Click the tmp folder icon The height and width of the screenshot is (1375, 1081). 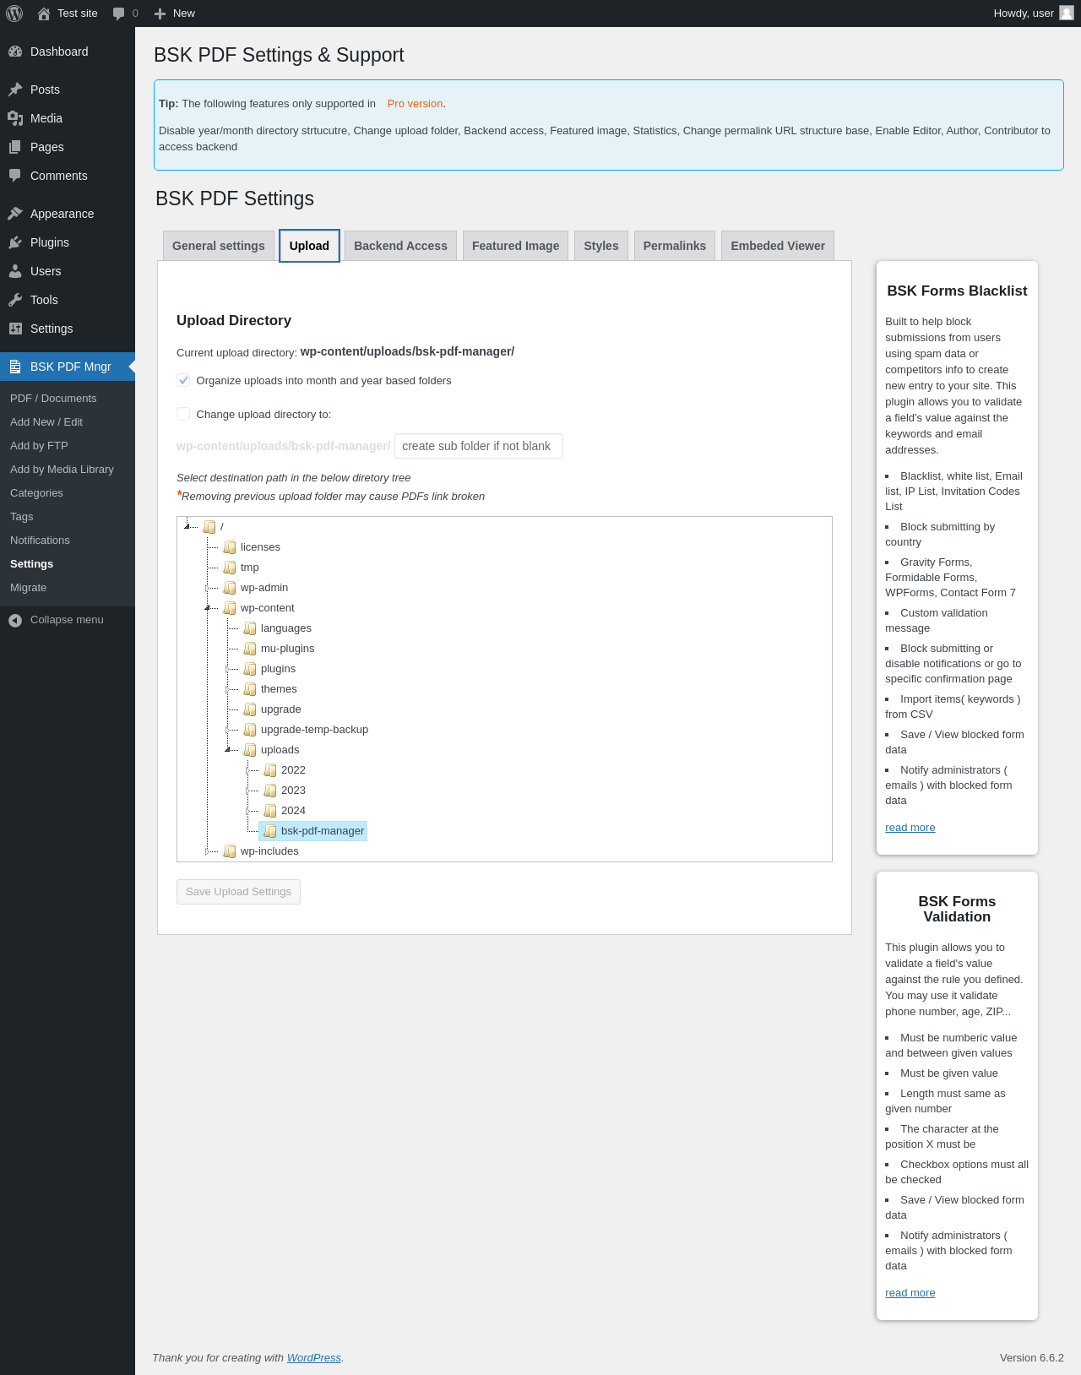click(x=230, y=568)
